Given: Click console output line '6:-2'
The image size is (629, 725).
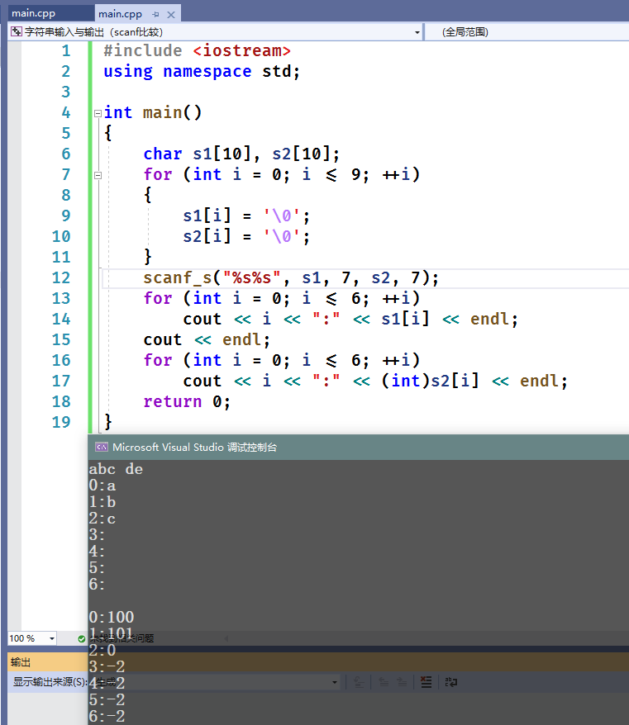Looking at the screenshot, I should [x=107, y=716].
